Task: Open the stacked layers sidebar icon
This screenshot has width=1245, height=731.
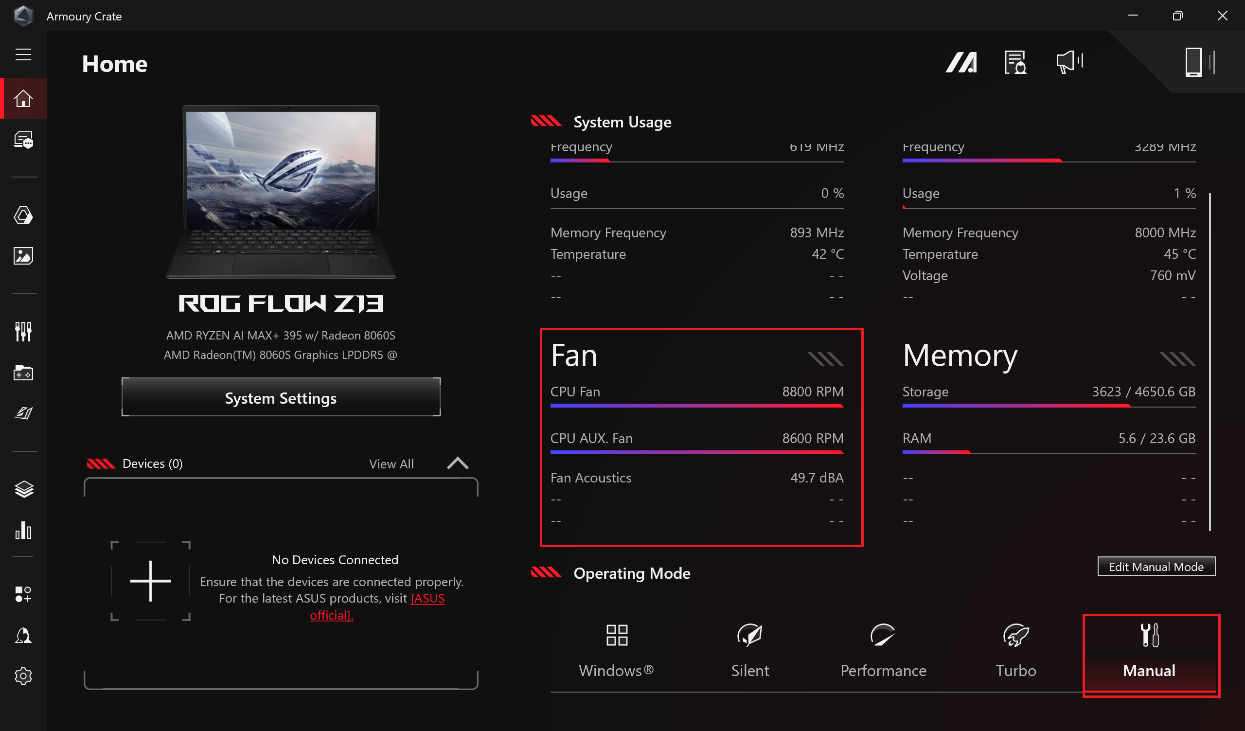Action: coord(23,489)
